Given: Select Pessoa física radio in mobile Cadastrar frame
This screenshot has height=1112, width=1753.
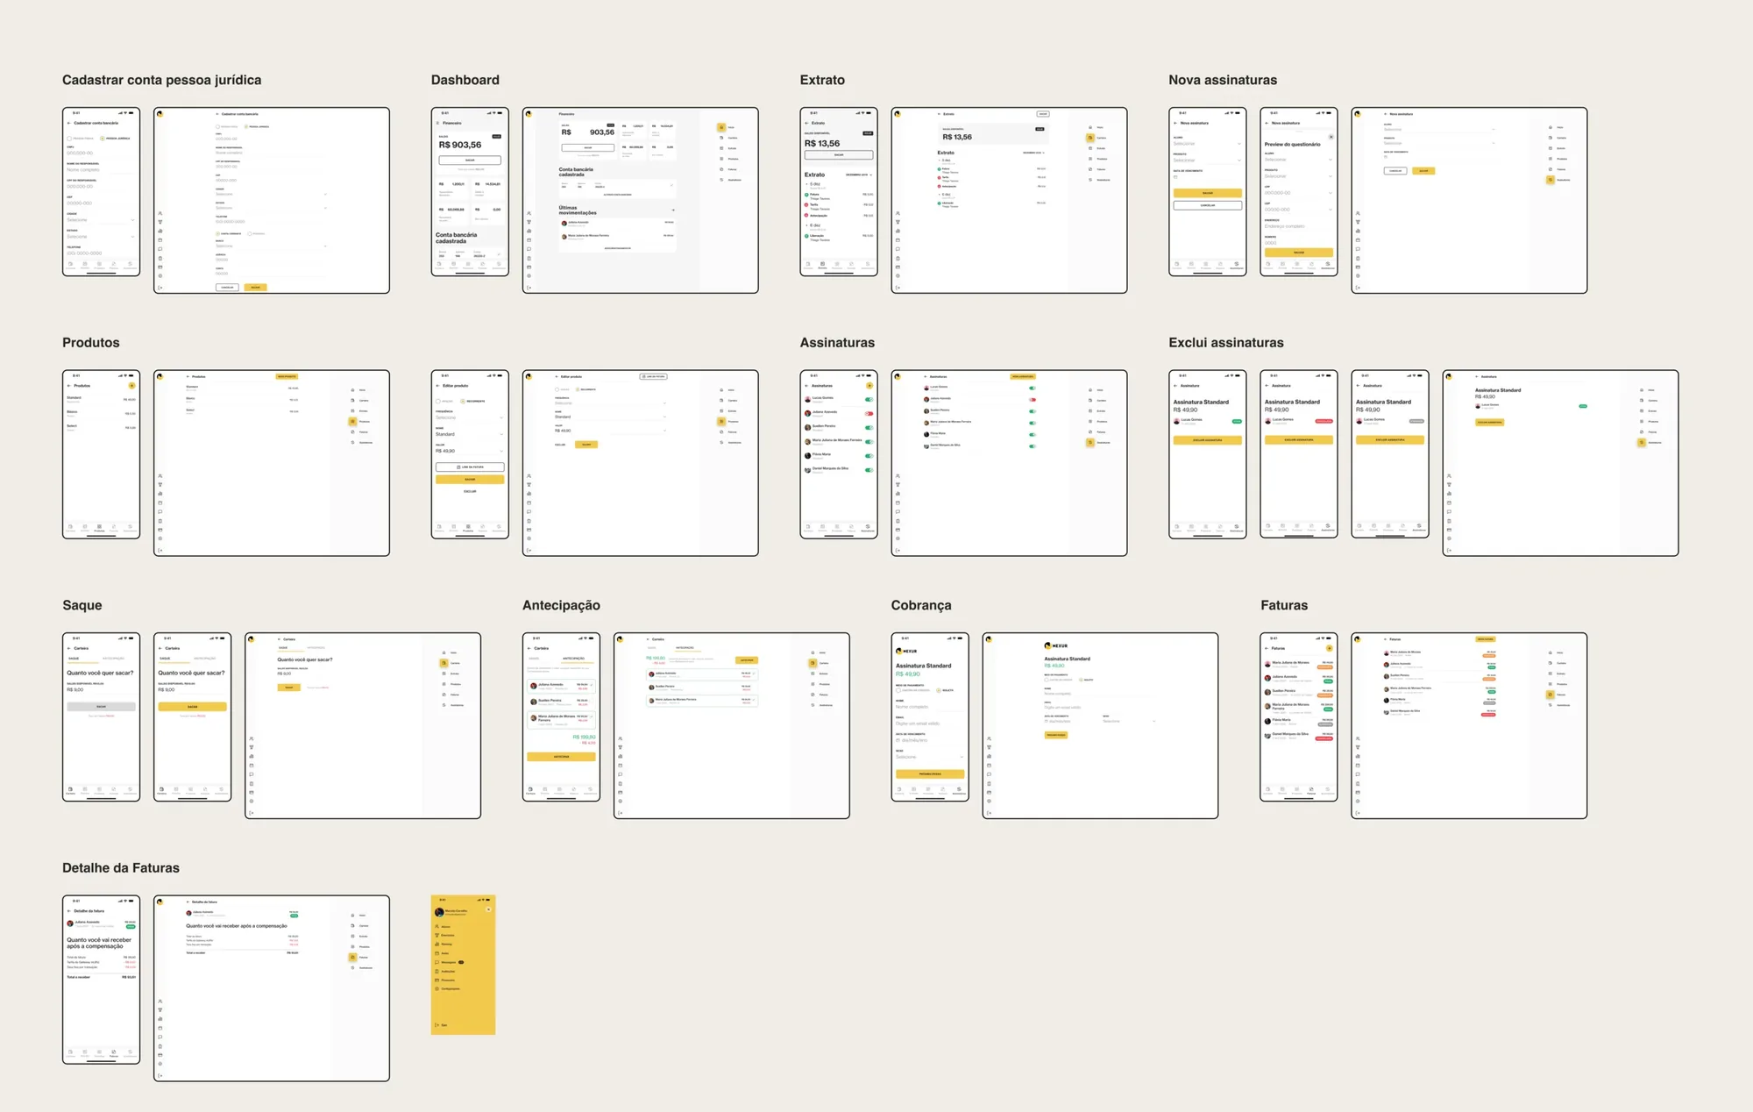Looking at the screenshot, I should tap(69, 139).
